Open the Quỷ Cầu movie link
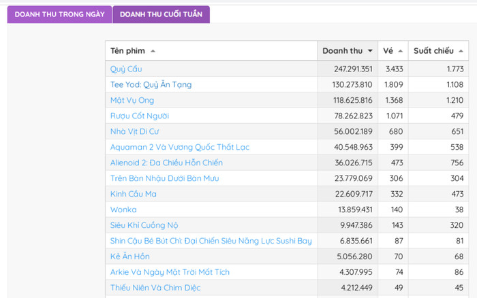The width and height of the screenshot is (477, 298). (126, 69)
